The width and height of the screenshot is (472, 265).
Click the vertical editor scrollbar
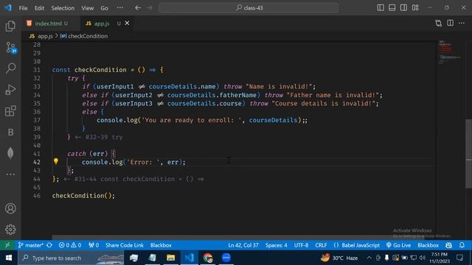tap(468, 154)
